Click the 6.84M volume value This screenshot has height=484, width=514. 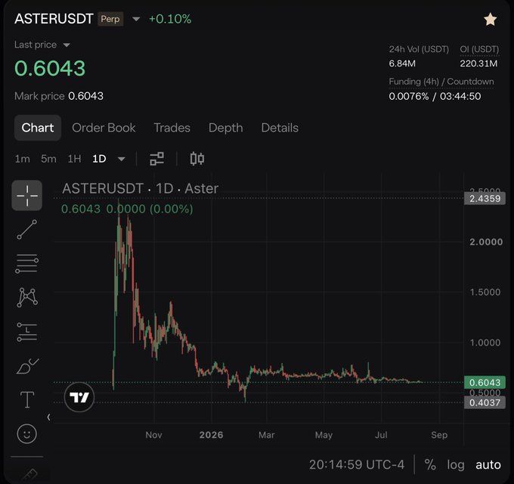click(x=402, y=64)
